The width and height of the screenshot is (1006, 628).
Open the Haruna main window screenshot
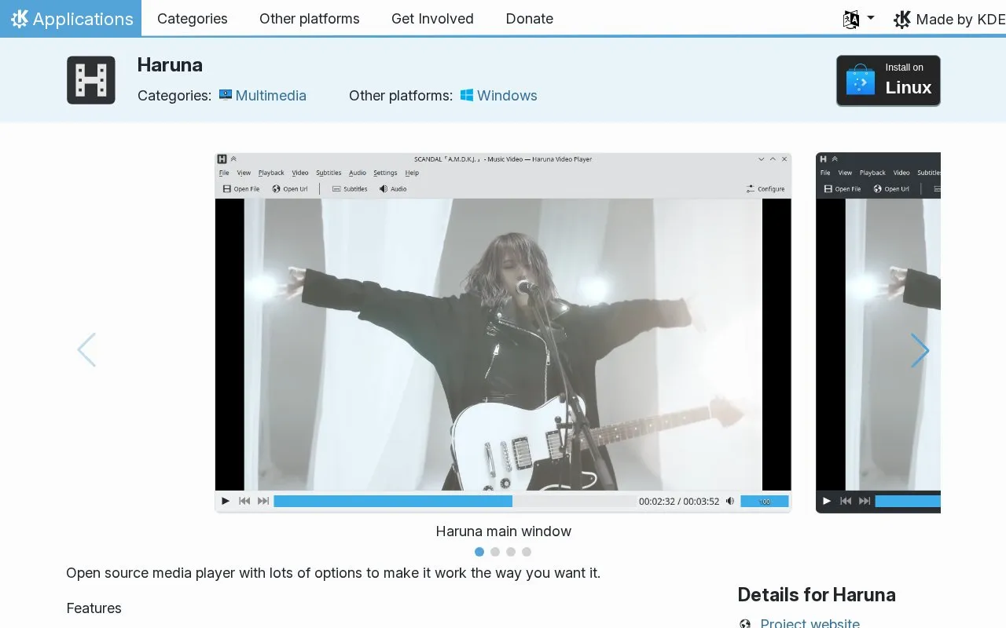[x=503, y=333]
